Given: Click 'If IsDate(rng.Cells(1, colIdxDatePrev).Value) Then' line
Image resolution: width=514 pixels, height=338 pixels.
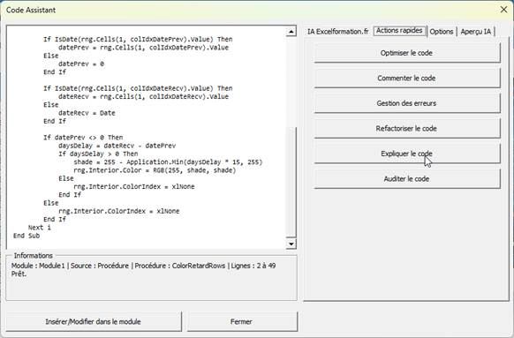Looking at the screenshot, I should (138, 40).
